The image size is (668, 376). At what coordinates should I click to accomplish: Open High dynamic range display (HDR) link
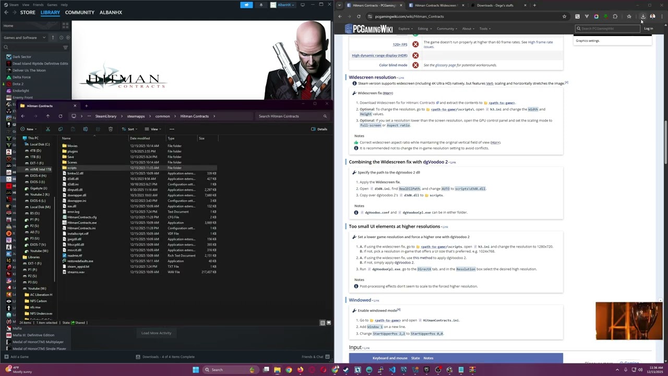379,55
